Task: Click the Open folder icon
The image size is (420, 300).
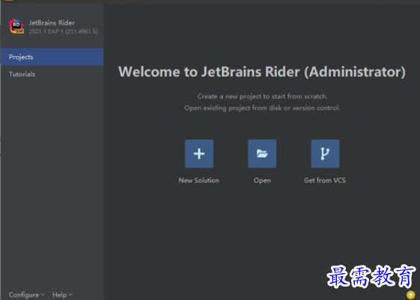Action: 262,153
